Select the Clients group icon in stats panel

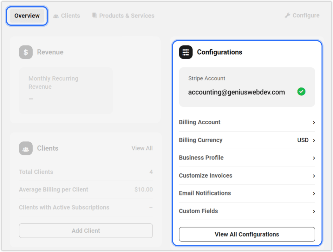(x=26, y=148)
